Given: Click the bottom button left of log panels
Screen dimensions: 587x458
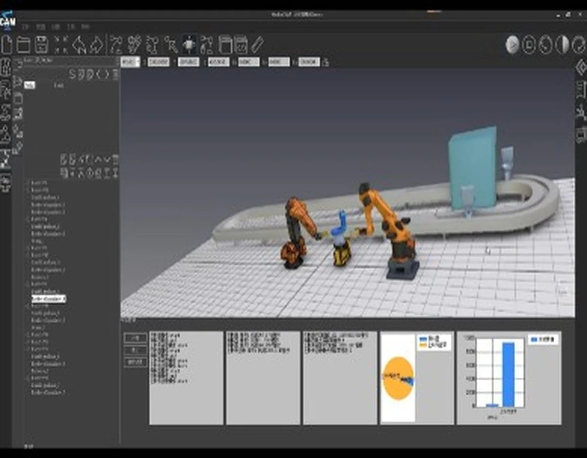Looking at the screenshot, I should (135, 362).
